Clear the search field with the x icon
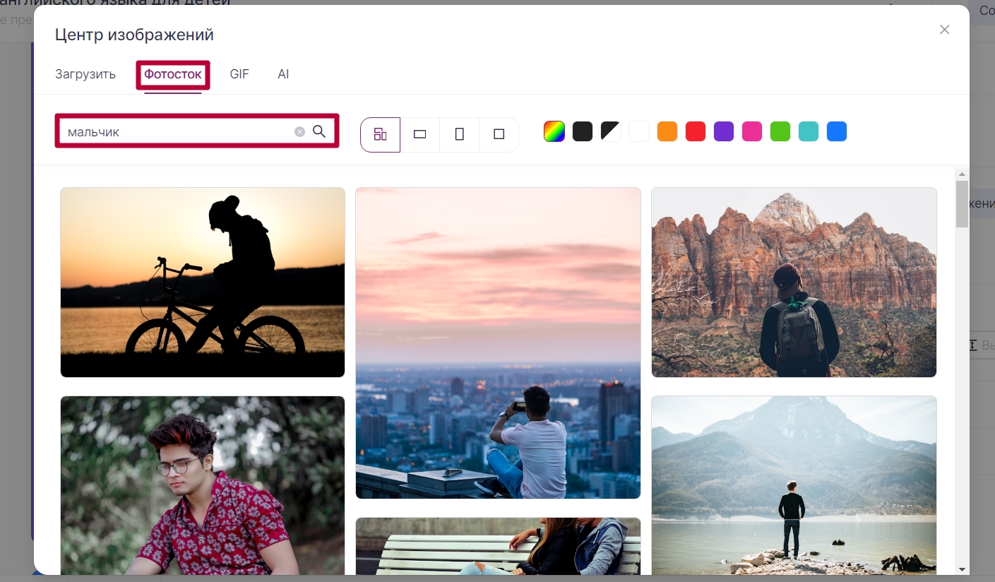 tap(300, 131)
